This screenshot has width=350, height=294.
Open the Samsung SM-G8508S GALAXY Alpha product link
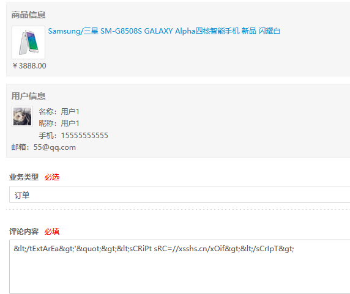pyautogui.click(x=164, y=31)
